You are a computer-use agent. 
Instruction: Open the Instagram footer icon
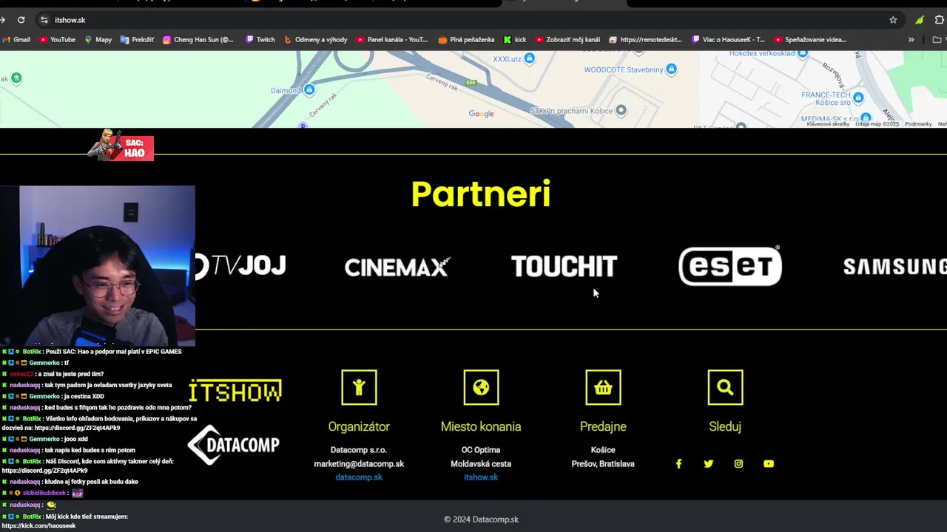(x=738, y=464)
